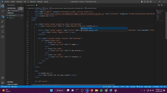This screenshot has width=167, height=93.
Task: Show hidden tray icons chevron
Action: [141, 90]
